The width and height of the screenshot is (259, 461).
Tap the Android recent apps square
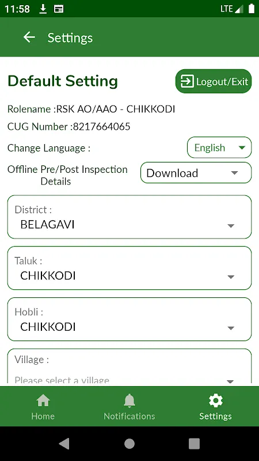(x=194, y=443)
